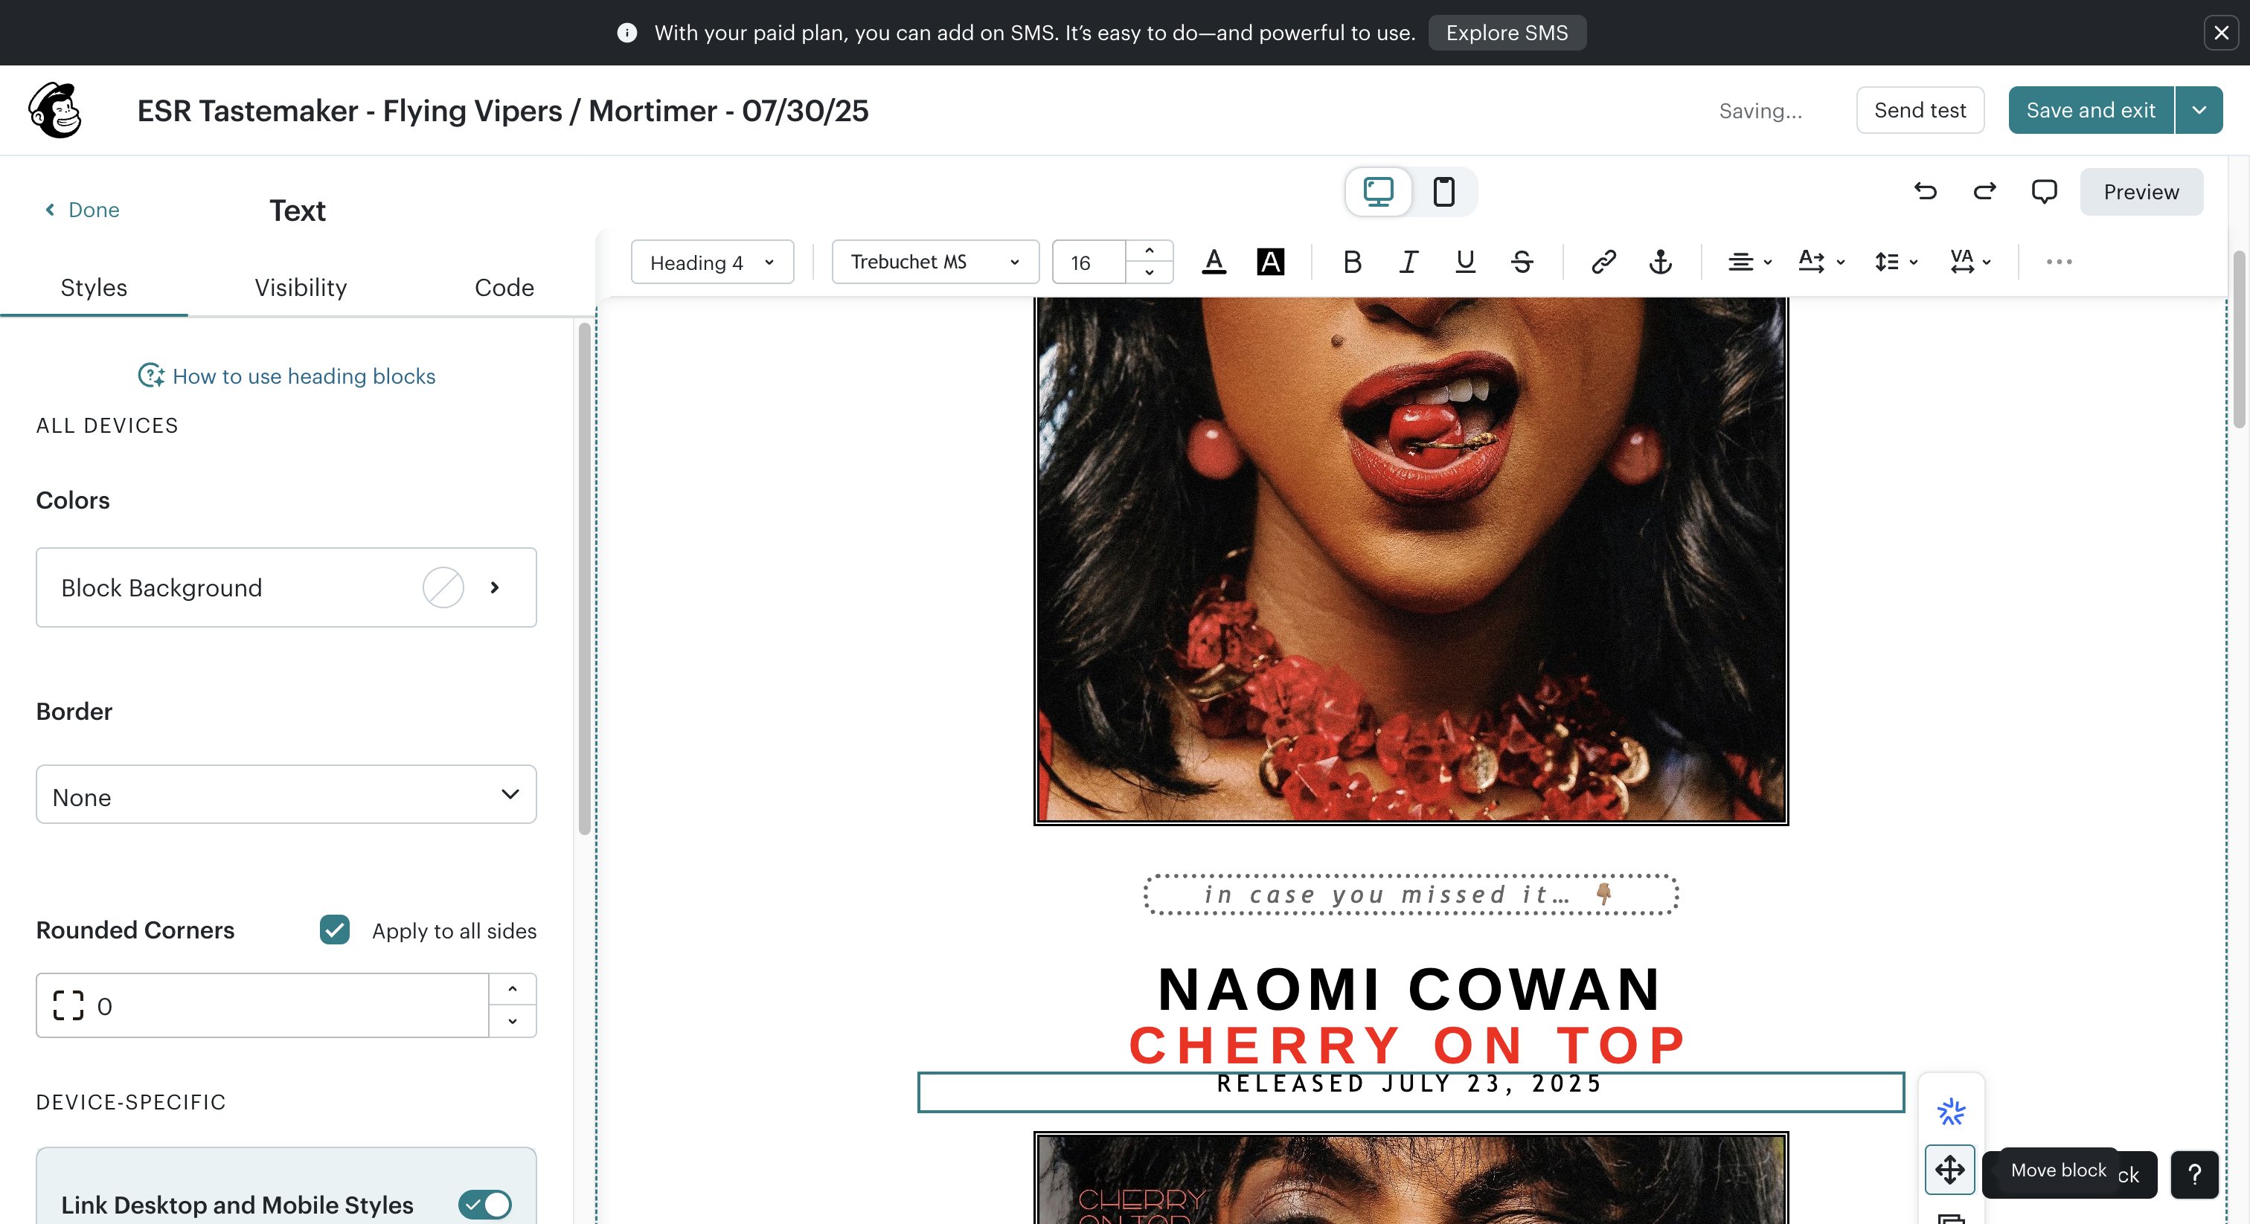The height and width of the screenshot is (1224, 2250).
Task: Open the Trebuchet MS font dropdown
Action: pyautogui.click(x=935, y=262)
